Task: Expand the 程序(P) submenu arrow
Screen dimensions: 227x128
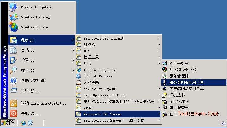Action: tap(73, 40)
